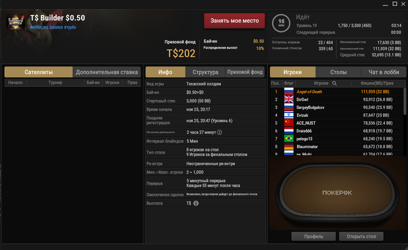Screen dimensions: 408x250
Task: Click info icon next to estimated duration
Action: 219,132
